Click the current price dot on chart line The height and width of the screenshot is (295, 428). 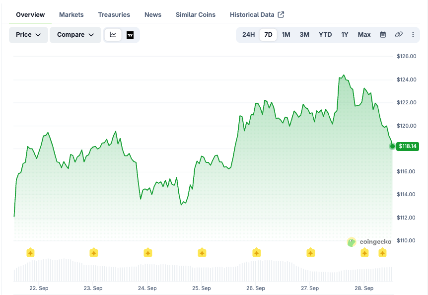click(x=392, y=147)
